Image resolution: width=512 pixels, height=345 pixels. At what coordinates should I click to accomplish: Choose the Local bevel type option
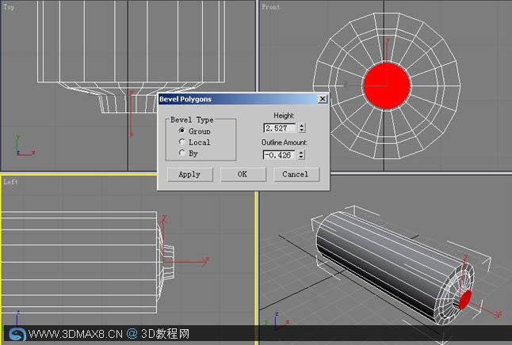[x=181, y=142]
